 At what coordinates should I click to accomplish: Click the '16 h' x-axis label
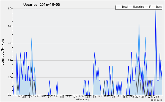[x=112, y=96]
